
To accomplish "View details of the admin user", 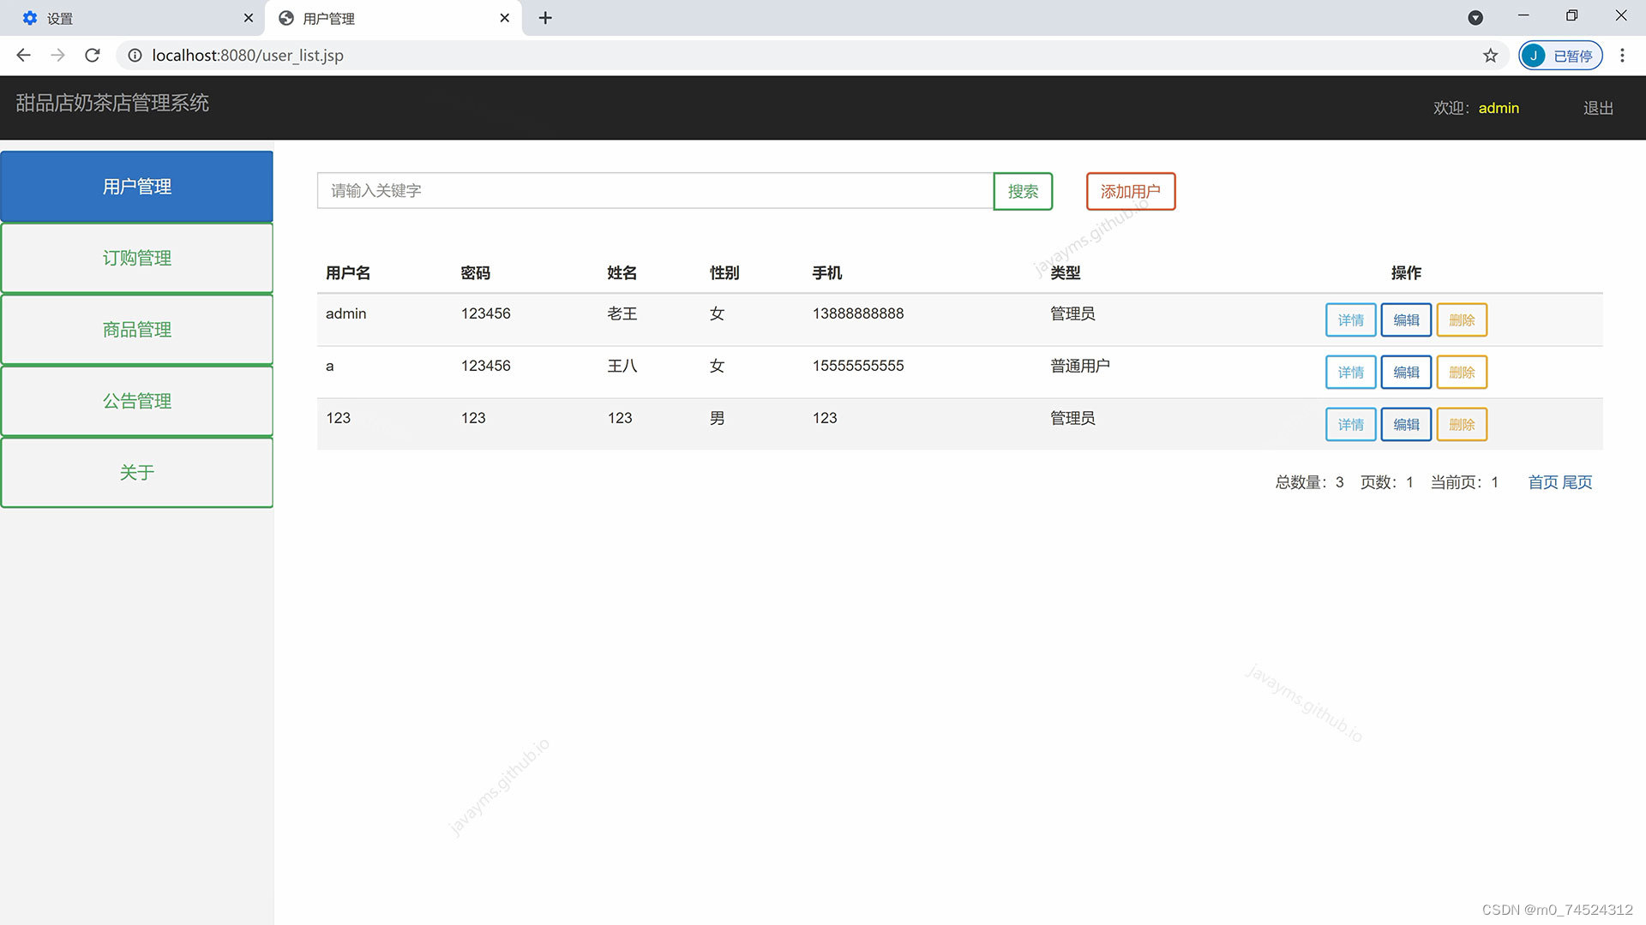I will 1350,319.
